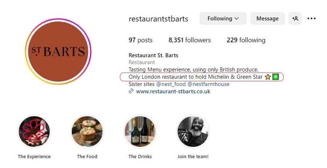327x168 pixels.
Task: Open The Food highlight circle
Action: [87, 131]
